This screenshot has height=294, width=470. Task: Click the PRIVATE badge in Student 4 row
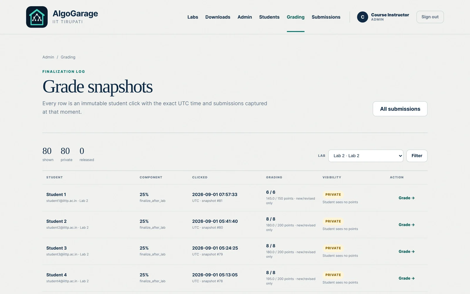(x=333, y=275)
